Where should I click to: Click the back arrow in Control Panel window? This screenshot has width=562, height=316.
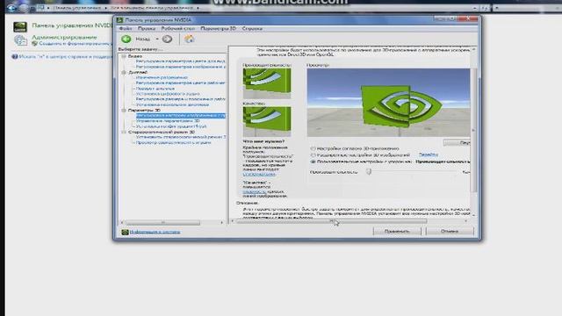click(11, 8)
